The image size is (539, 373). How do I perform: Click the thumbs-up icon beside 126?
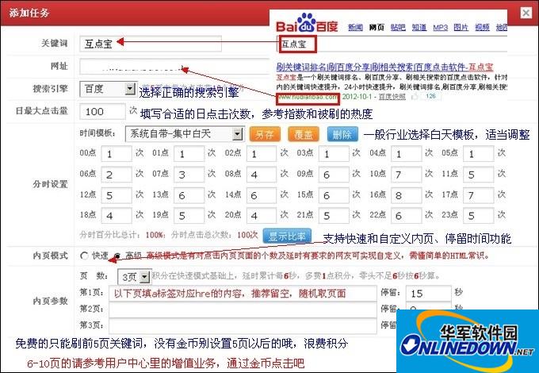(415, 96)
